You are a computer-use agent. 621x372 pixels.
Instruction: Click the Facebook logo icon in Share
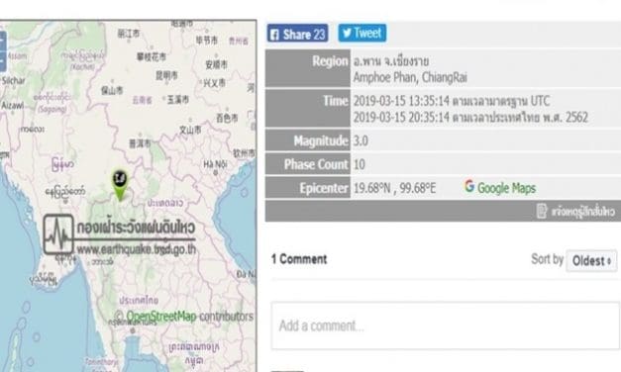(274, 35)
